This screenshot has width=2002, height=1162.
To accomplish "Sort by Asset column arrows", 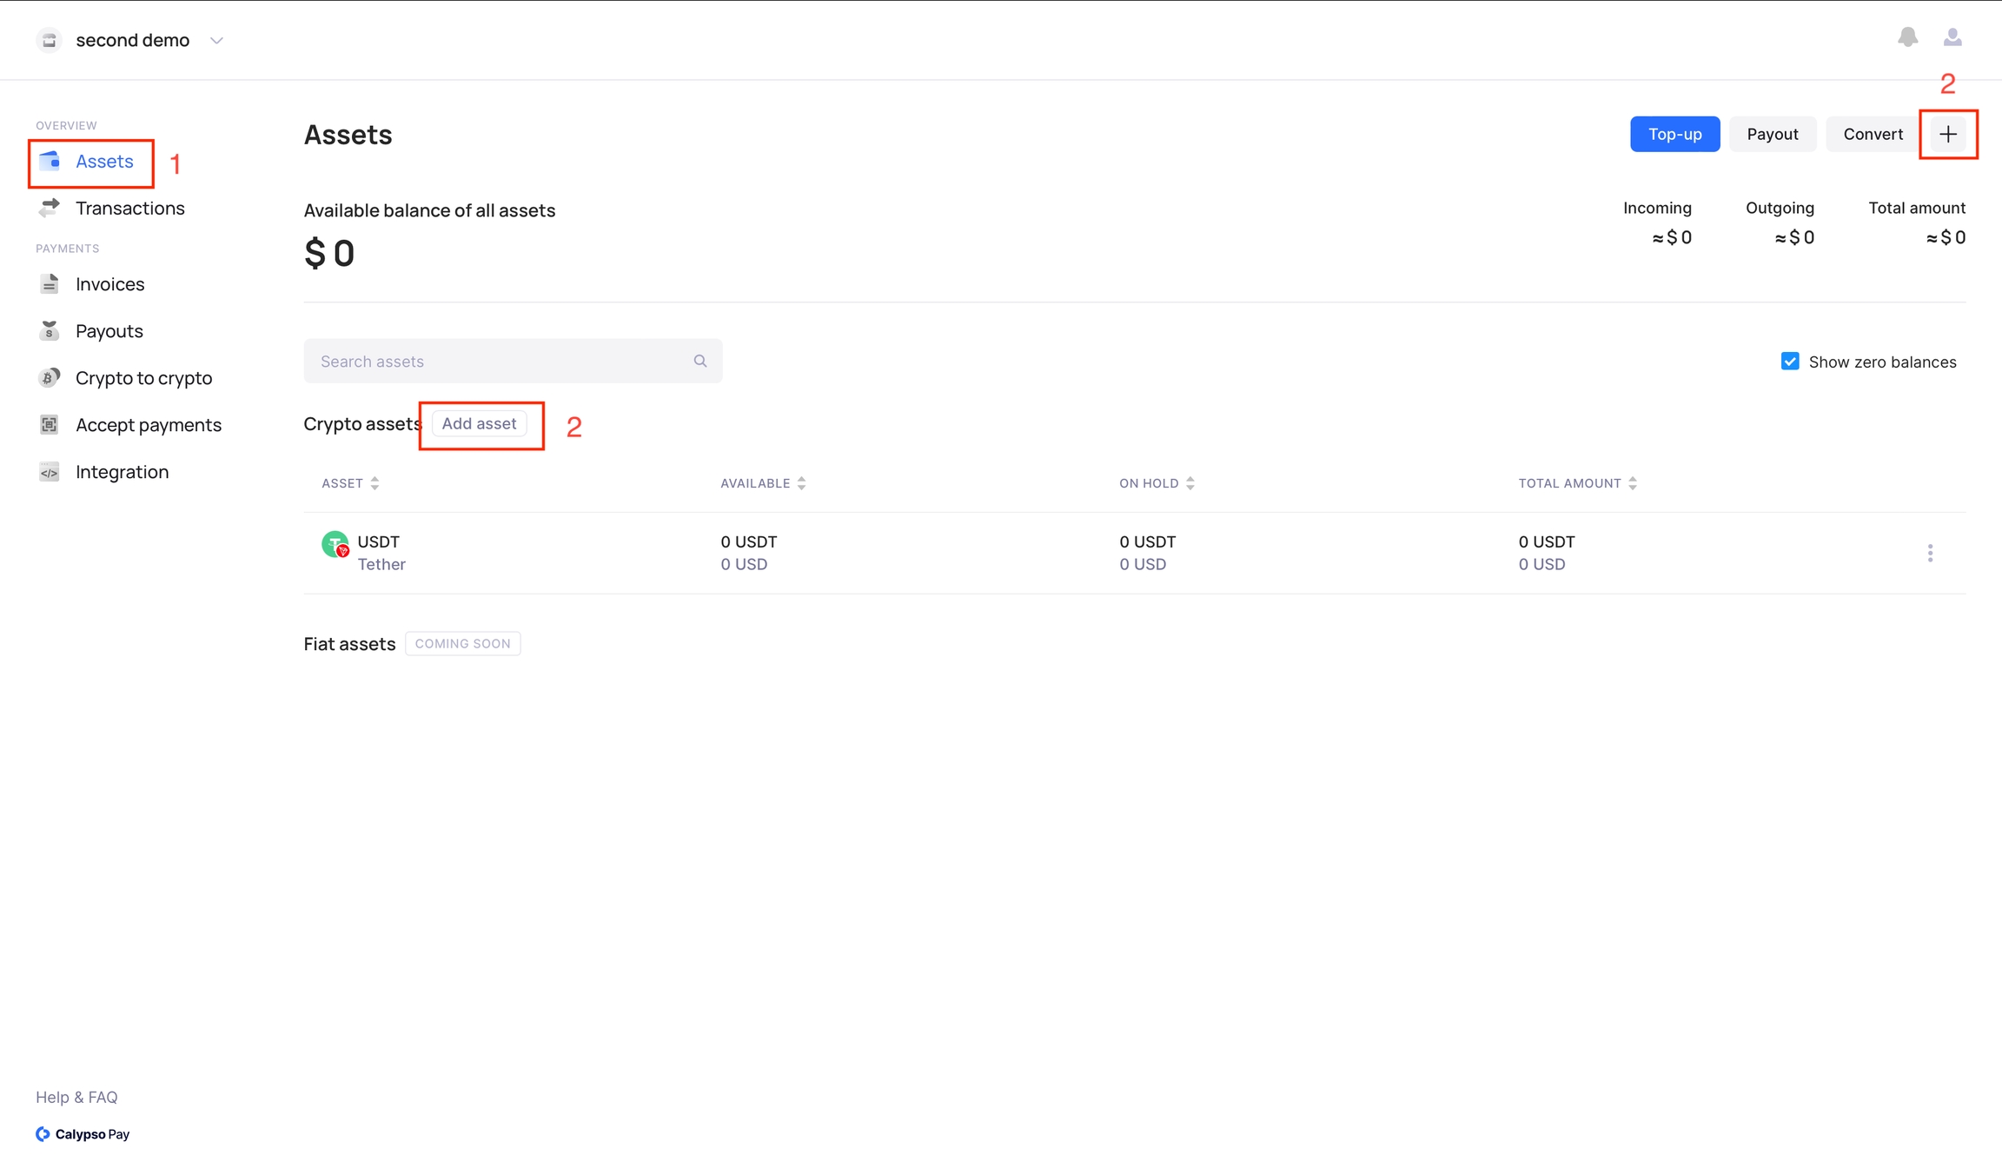I will (x=375, y=483).
